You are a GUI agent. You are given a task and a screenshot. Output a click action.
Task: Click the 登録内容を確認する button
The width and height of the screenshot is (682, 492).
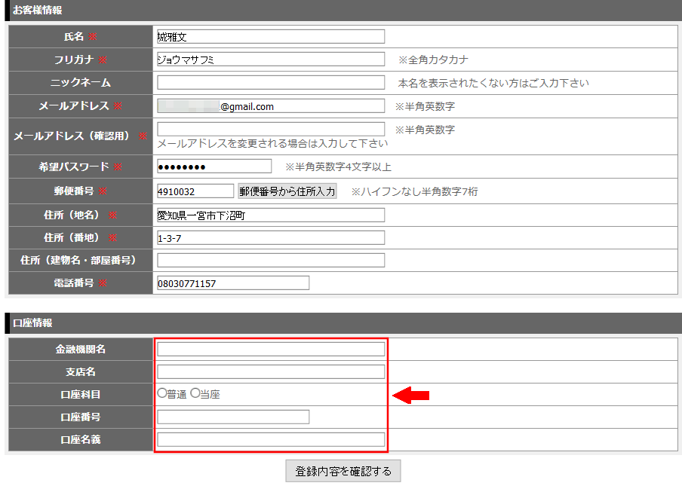coord(343,471)
